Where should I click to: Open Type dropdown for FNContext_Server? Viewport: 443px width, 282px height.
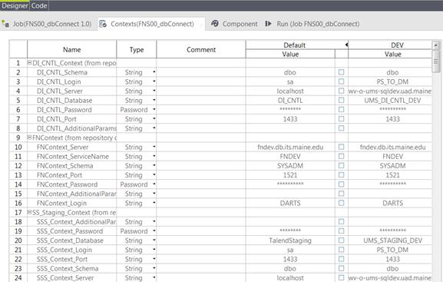tap(154, 147)
